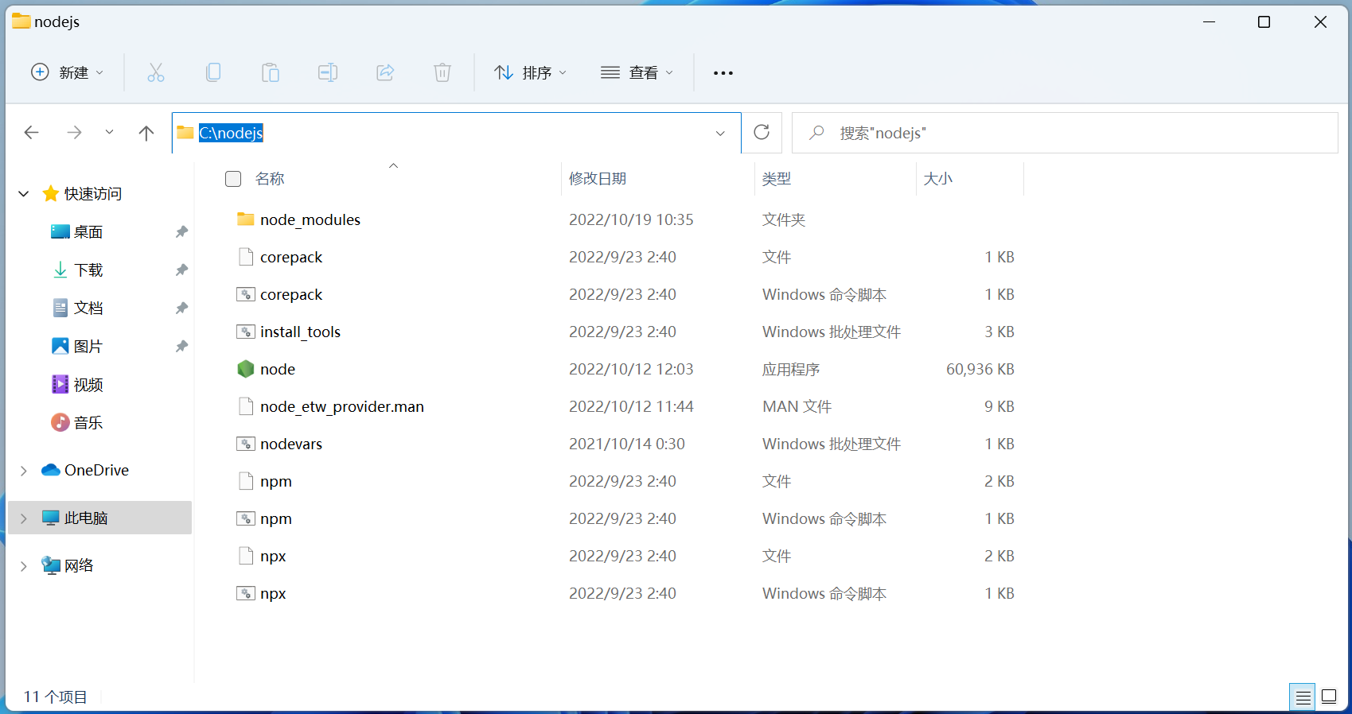The height and width of the screenshot is (714, 1352).
Task: Expand the OneDrive tree node
Action: (x=24, y=471)
